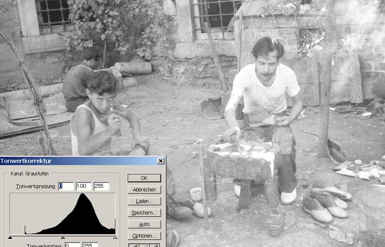Click Speichern... to save levels settings
The width and height of the screenshot is (385, 247).
click(x=144, y=213)
